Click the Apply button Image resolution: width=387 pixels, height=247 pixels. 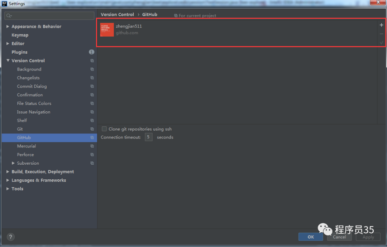click(368, 237)
